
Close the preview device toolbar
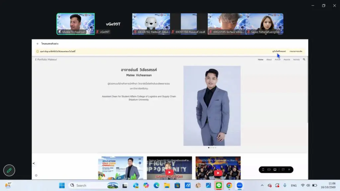pyautogui.click(x=289, y=169)
